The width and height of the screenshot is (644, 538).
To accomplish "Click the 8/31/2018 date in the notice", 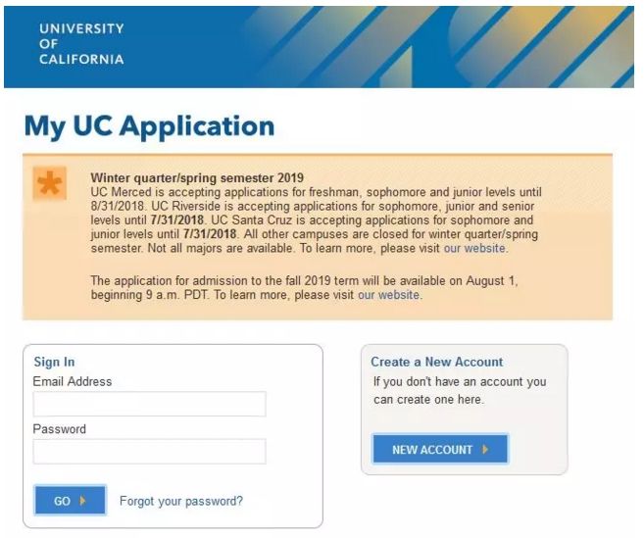I will [x=117, y=207].
